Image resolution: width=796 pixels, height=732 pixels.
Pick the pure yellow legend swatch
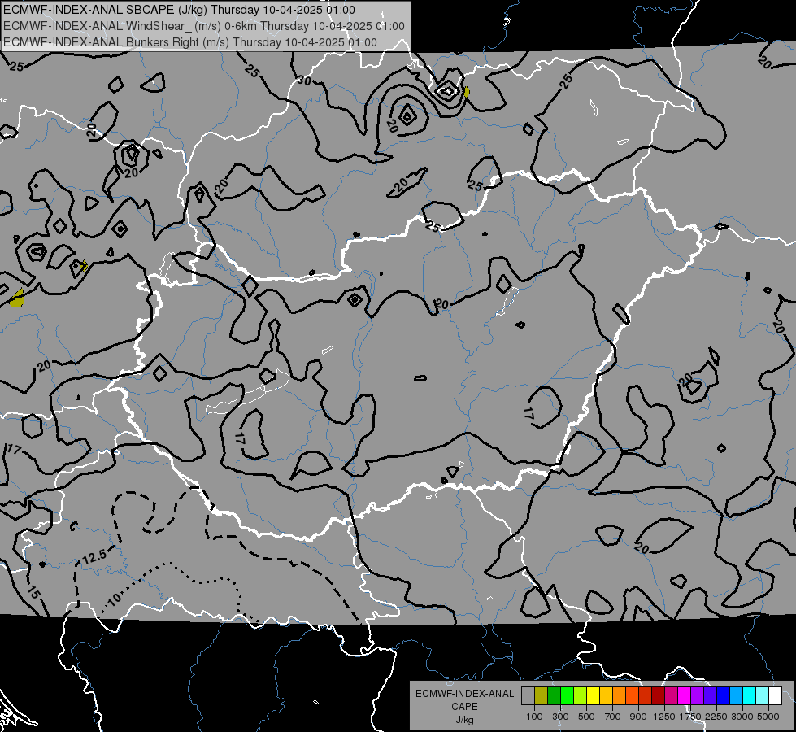(593, 695)
